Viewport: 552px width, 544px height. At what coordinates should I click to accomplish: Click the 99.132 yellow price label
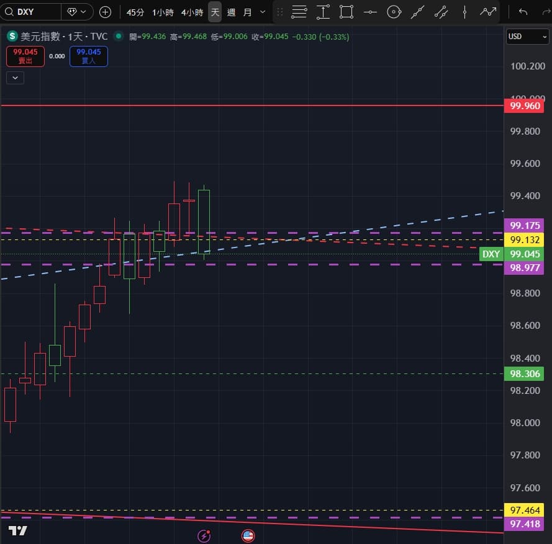tap(524, 240)
